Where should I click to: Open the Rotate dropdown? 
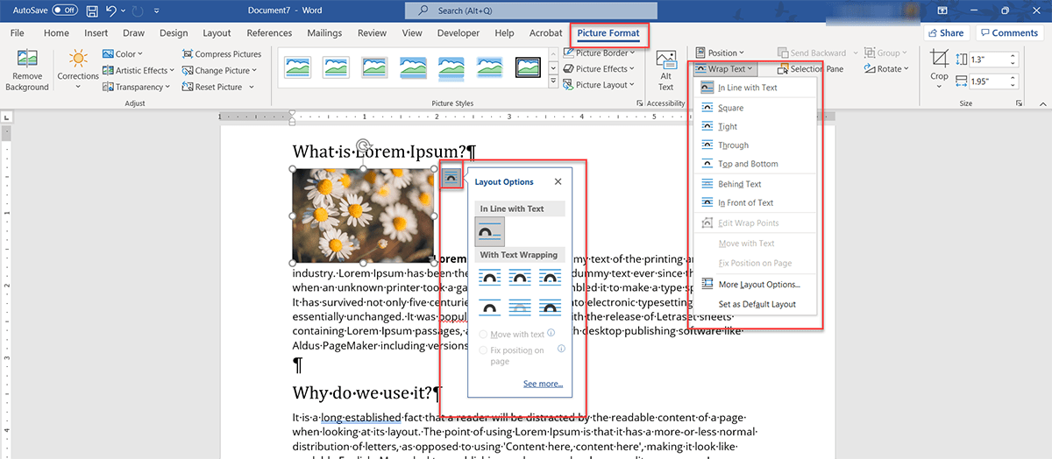tap(886, 68)
